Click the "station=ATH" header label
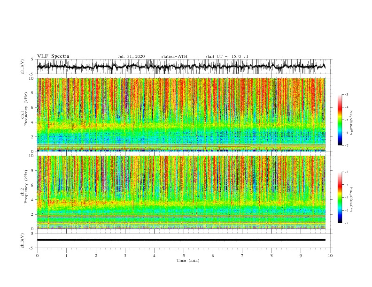The width and height of the screenshot is (372, 287). (174, 56)
